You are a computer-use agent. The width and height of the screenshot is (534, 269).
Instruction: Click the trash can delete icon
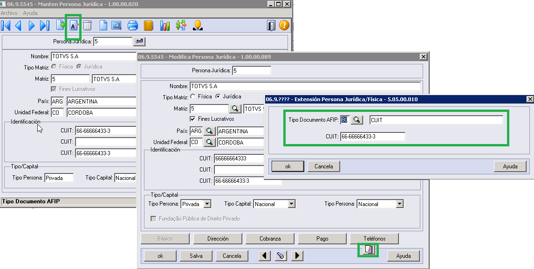tap(88, 26)
